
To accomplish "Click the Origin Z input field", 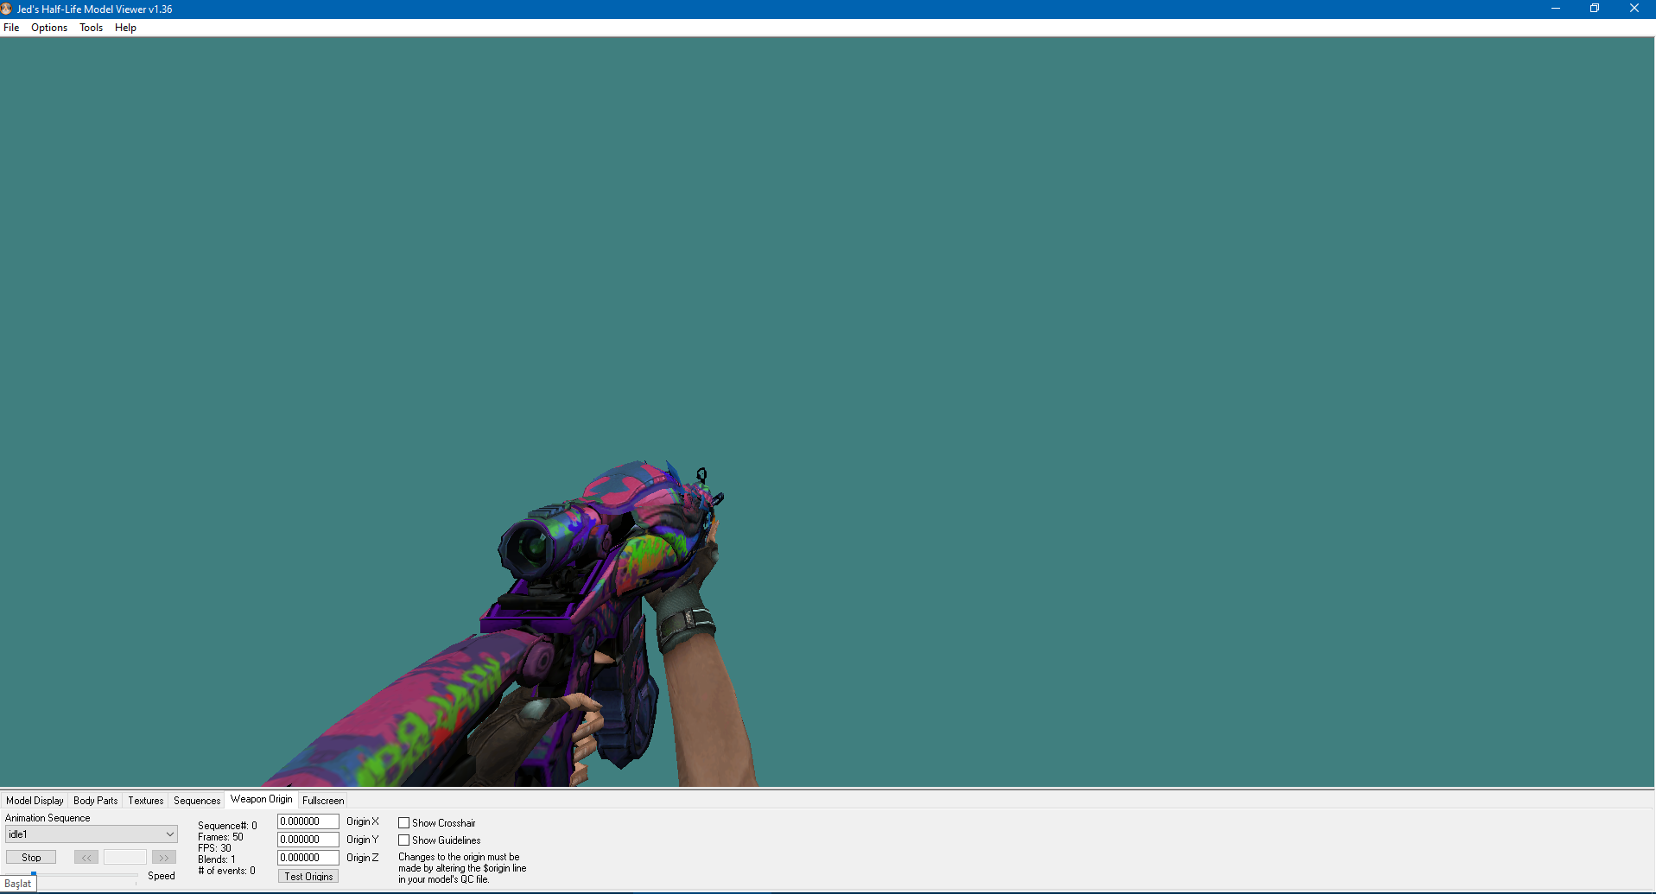I will pos(308,858).
